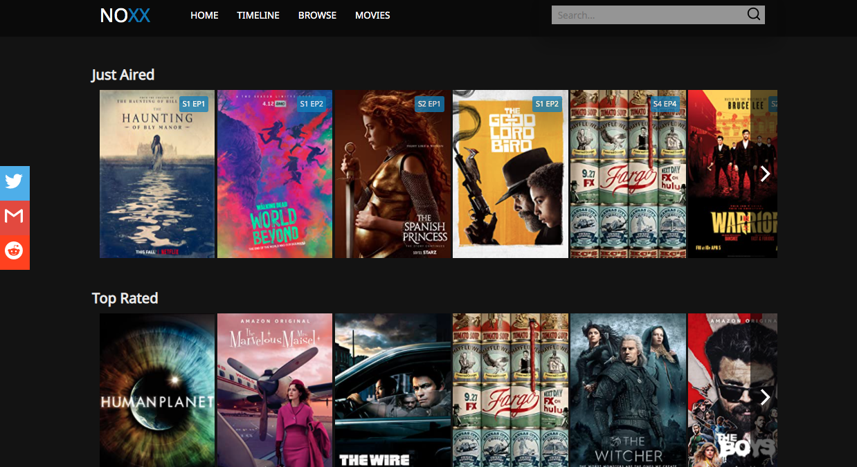Image resolution: width=857 pixels, height=467 pixels.
Task: Open Walking Dead World Beyond poster
Action: (275, 174)
